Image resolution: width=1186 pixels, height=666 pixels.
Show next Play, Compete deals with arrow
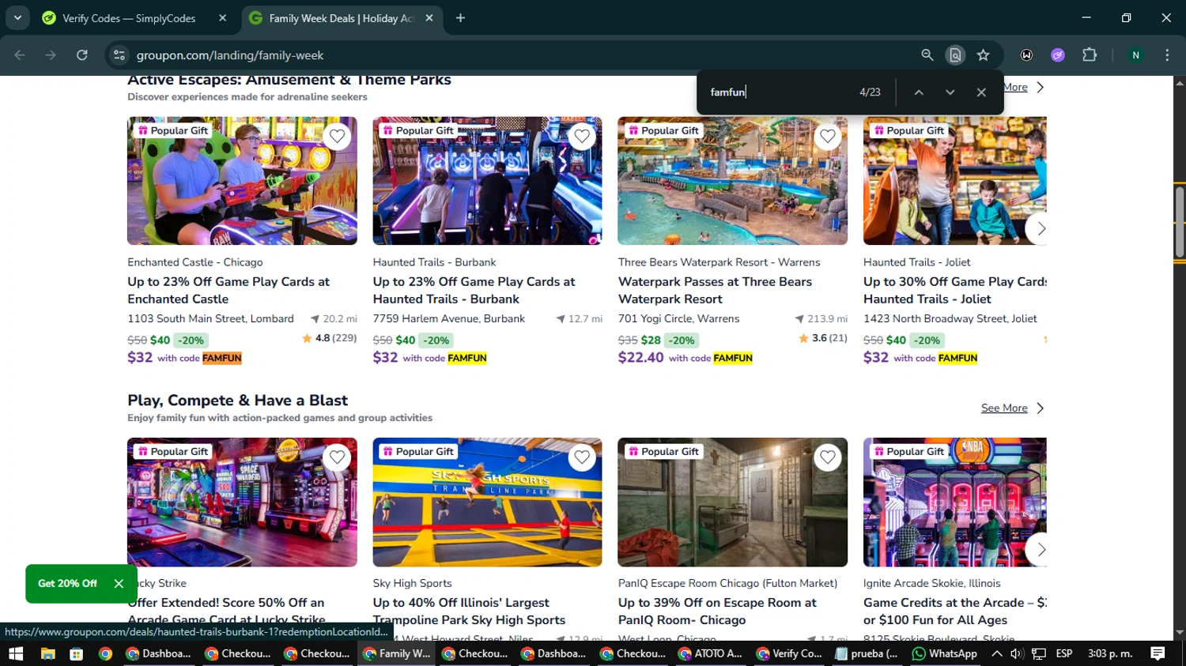(1041, 550)
